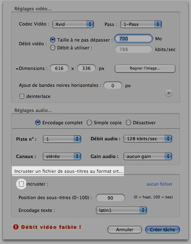Viewport: 191px width, 244px height.
Task: Click the Annuler button
Action: [x=125, y=230]
